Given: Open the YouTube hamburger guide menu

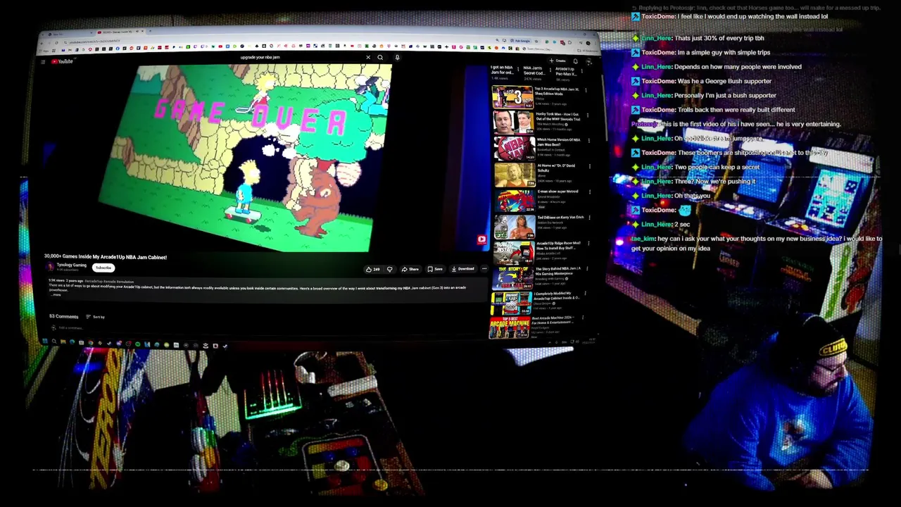Looking at the screenshot, I should pyautogui.click(x=43, y=62).
